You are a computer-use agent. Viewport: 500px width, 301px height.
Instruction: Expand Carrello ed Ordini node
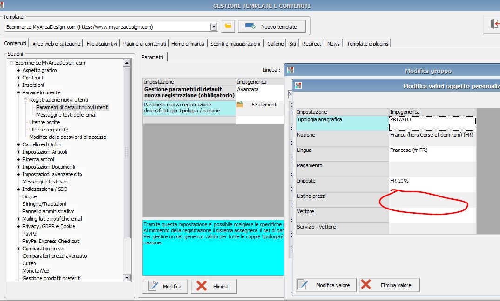(x=19, y=144)
